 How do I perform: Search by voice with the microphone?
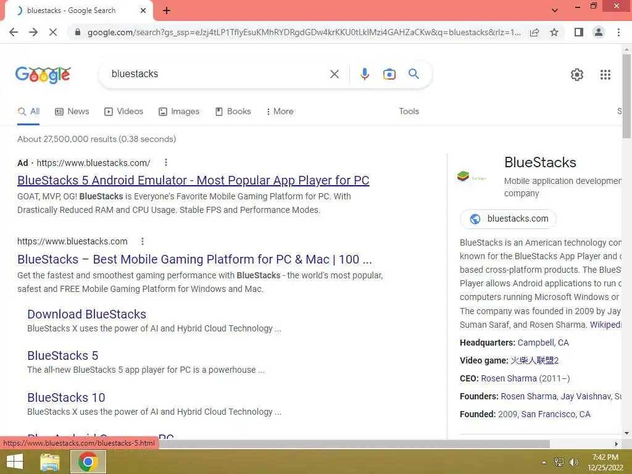[364, 74]
